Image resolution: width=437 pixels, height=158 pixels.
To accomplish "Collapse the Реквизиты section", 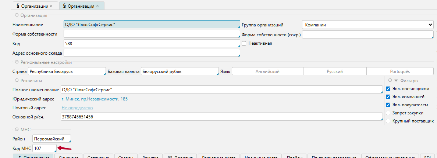I will click(17, 81).
